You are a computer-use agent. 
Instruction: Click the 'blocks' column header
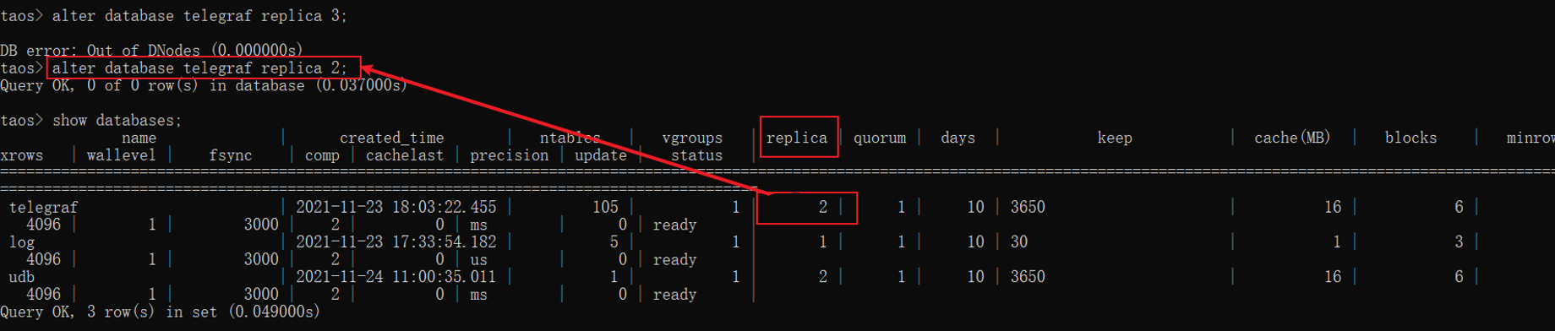(x=1410, y=138)
